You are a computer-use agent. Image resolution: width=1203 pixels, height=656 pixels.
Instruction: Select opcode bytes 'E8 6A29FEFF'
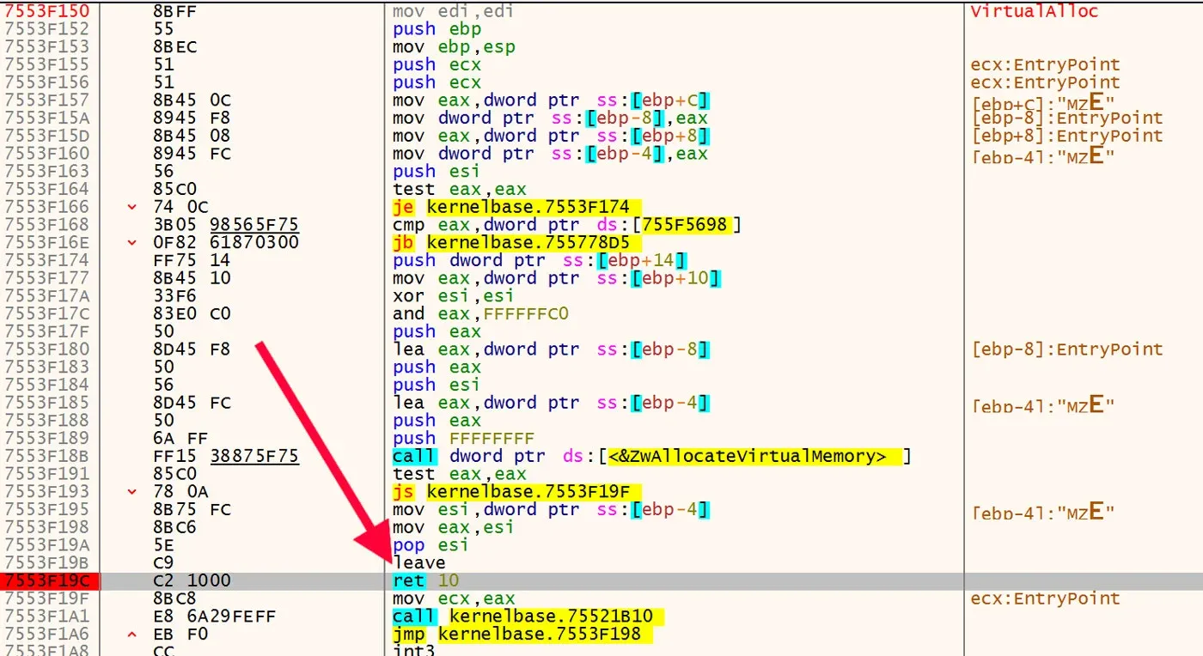214,616
